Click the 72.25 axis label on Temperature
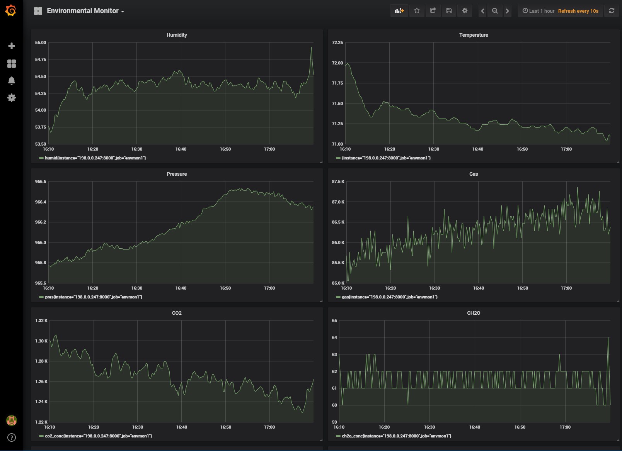This screenshot has width=622, height=451. click(337, 42)
